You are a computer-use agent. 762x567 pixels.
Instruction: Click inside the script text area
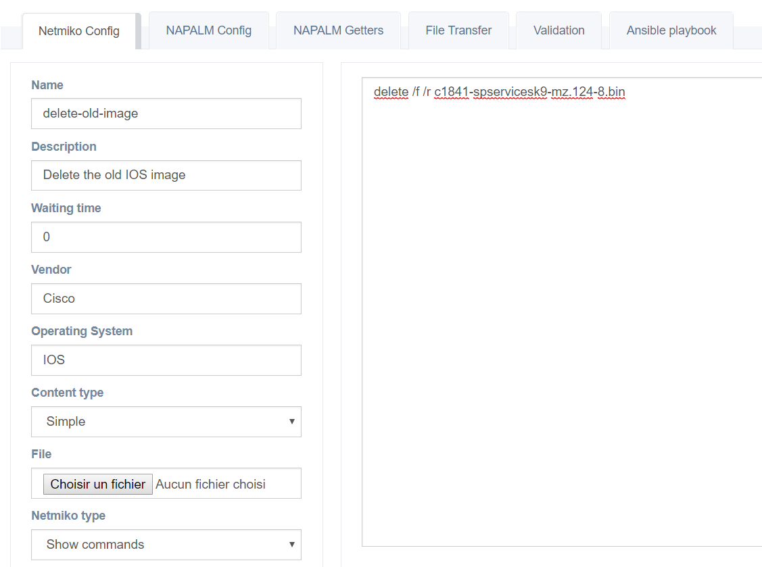pyautogui.click(x=562, y=312)
